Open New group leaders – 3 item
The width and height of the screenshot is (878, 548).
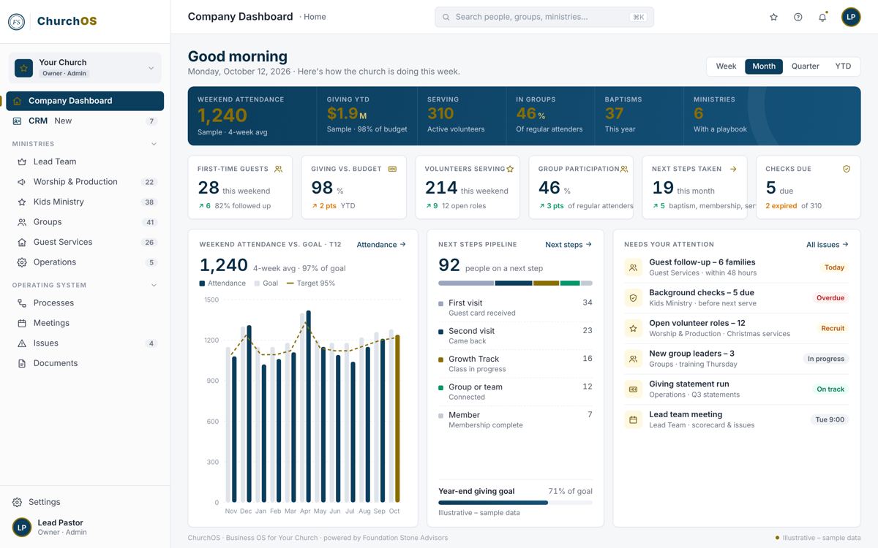point(737,359)
